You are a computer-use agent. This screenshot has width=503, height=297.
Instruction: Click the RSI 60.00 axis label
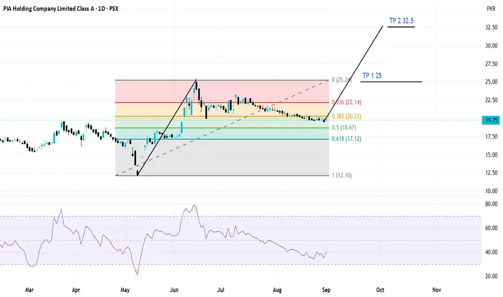[x=491, y=228]
